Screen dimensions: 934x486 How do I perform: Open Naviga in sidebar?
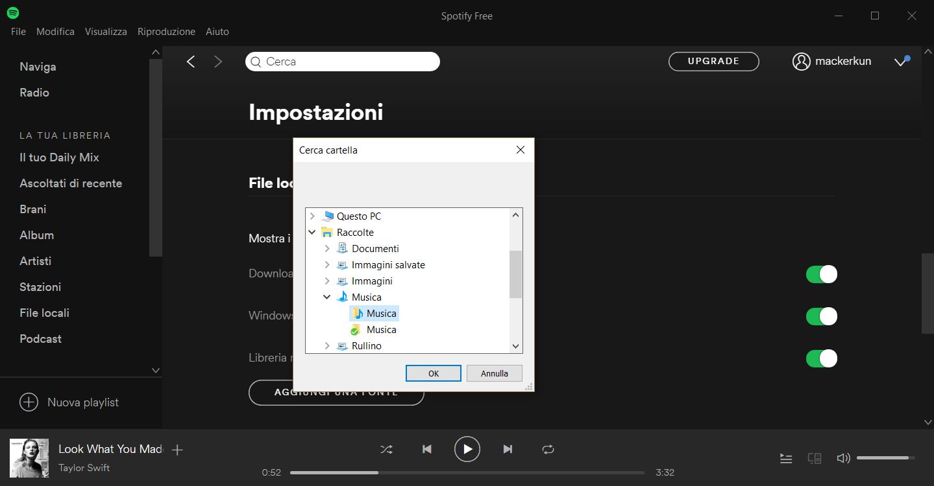click(38, 67)
